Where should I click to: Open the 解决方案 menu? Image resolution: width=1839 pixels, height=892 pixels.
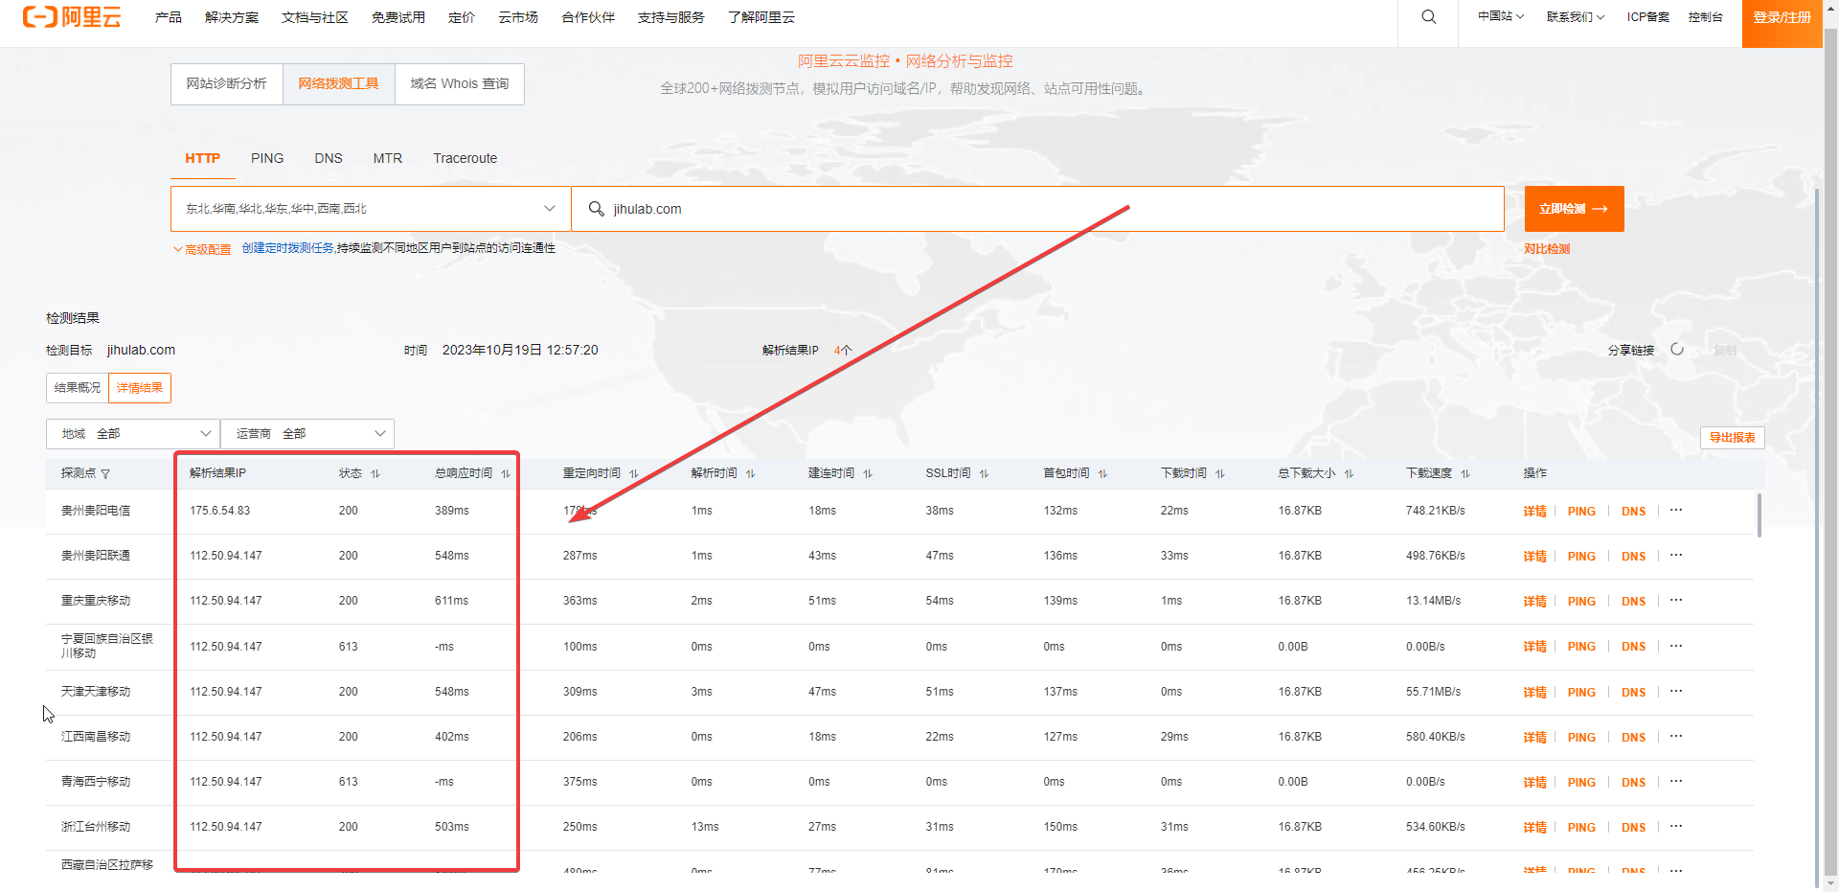click(x=232, y=17)
